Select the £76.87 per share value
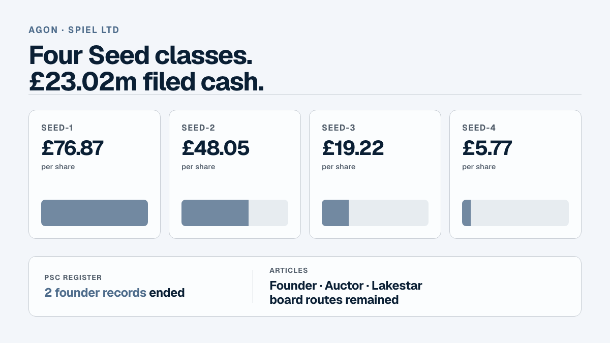610x343 pixels. [x=72, y=148]
